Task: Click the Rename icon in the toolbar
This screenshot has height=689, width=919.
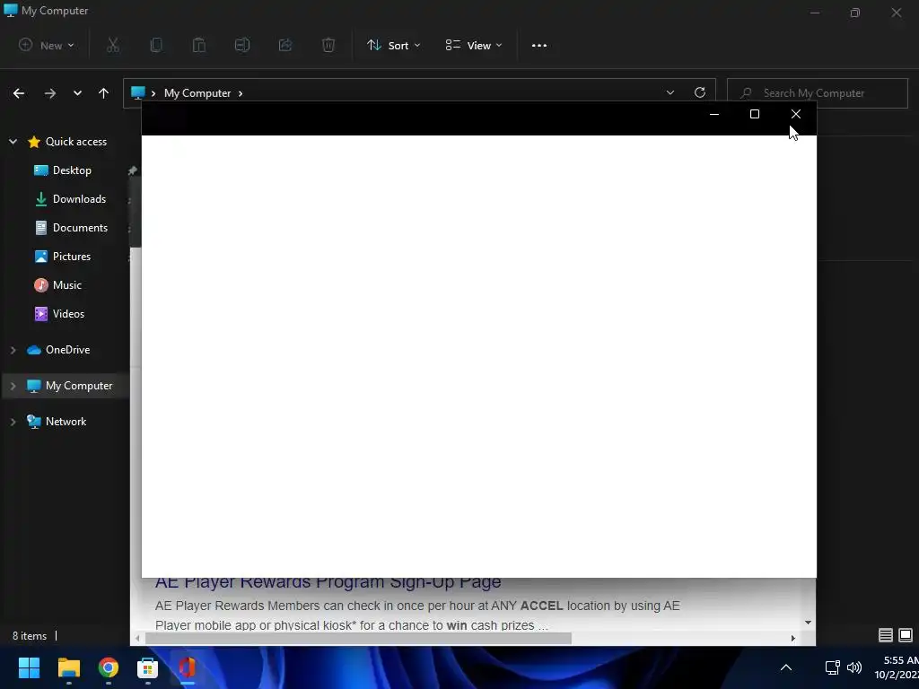Action: coord(242,45)
